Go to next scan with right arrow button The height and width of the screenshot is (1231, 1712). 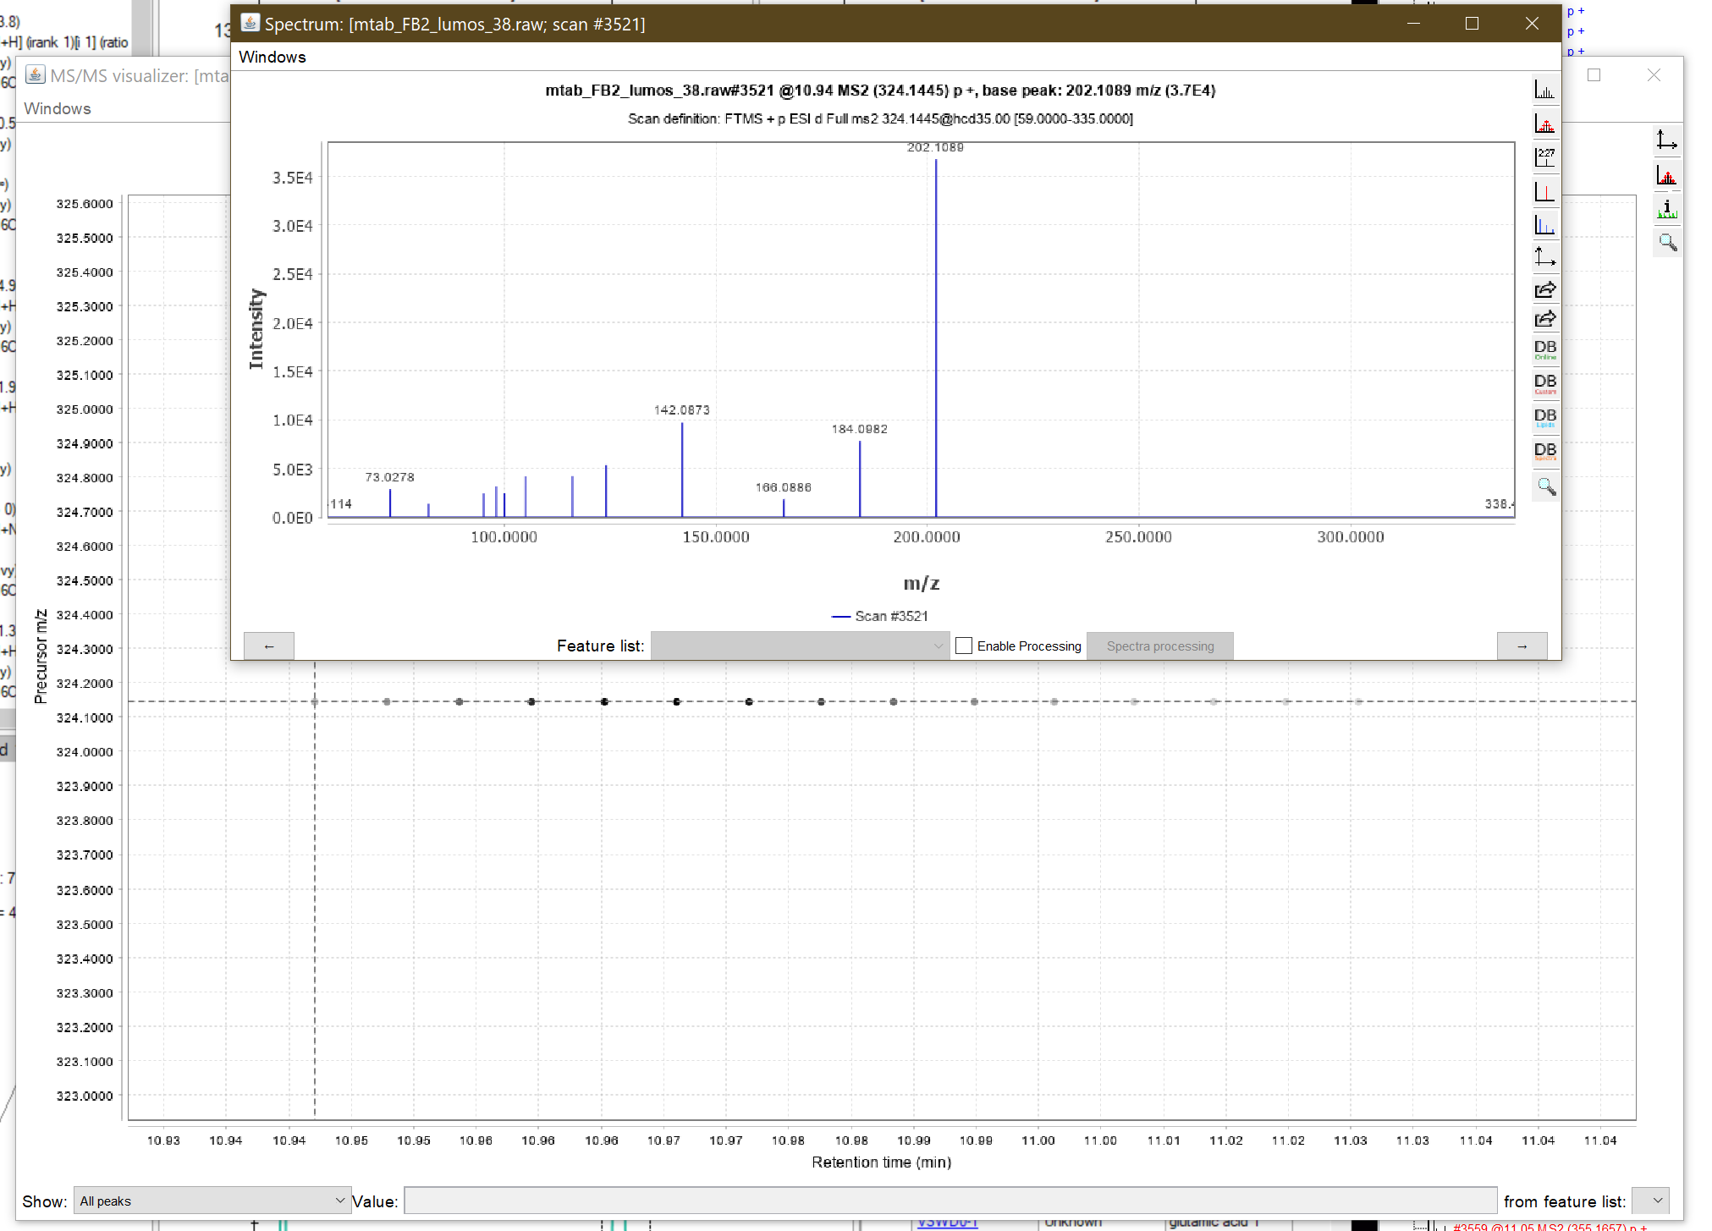(1522, 646)
